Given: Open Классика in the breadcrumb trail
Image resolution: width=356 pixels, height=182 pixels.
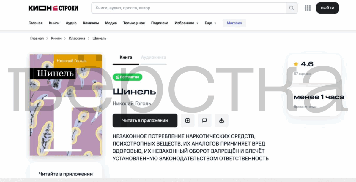Looking at the screenshot, I should [77, 38].
